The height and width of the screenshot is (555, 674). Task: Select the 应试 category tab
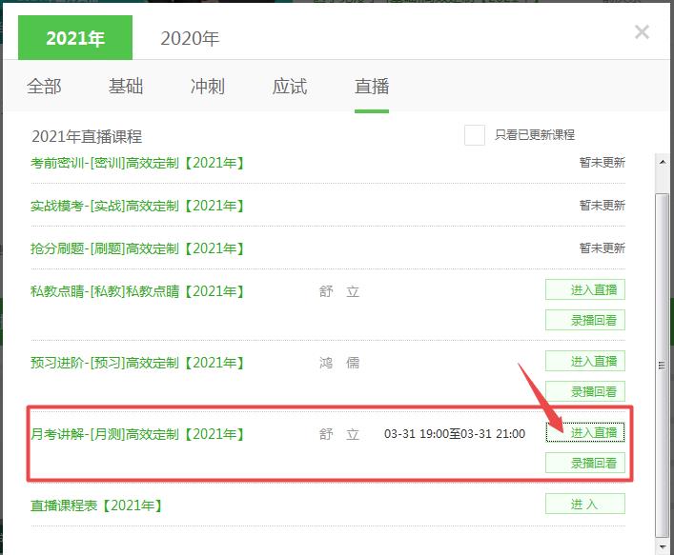pos(290,87)
